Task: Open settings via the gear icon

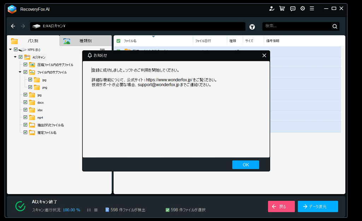Action: (x=303, y=8)
